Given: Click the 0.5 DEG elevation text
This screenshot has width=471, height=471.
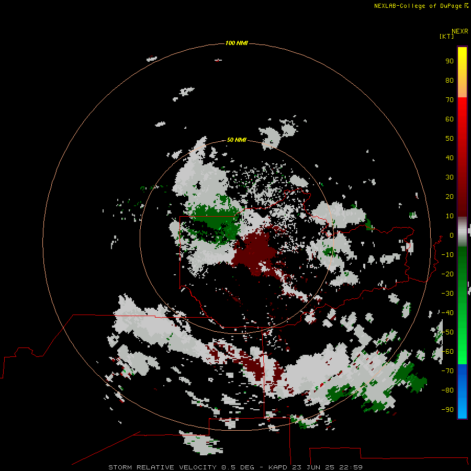Looking at the screenshot, I should (238, 467).
